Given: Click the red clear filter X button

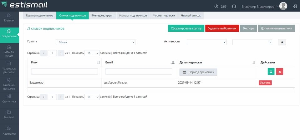Looking at the screenshot, I should (x=280, y=72).
